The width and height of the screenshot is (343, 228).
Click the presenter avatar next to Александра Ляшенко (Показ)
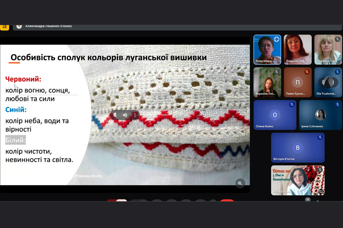click(19, 26)
